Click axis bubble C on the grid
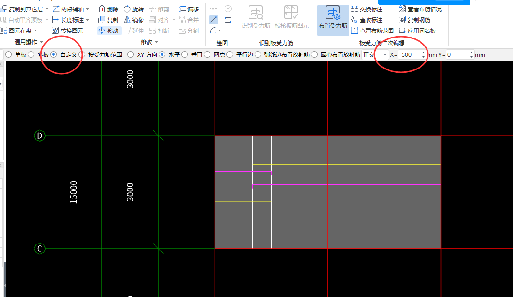This screenshot has width=513, height=297. coord(39,249)
